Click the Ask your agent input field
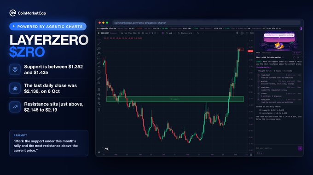Image resolution: width=313 pixels, height=175 pixels. tap(277, 148)
